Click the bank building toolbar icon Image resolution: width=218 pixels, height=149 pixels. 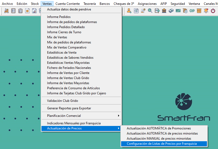[164, 11]
